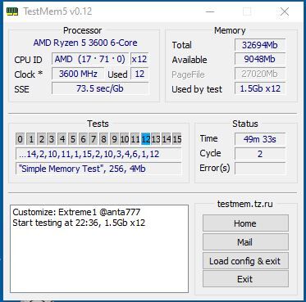The width and height of the screenshot is (306, 302).
Task: Select test box number 1
Action: [x=30, y=139]
